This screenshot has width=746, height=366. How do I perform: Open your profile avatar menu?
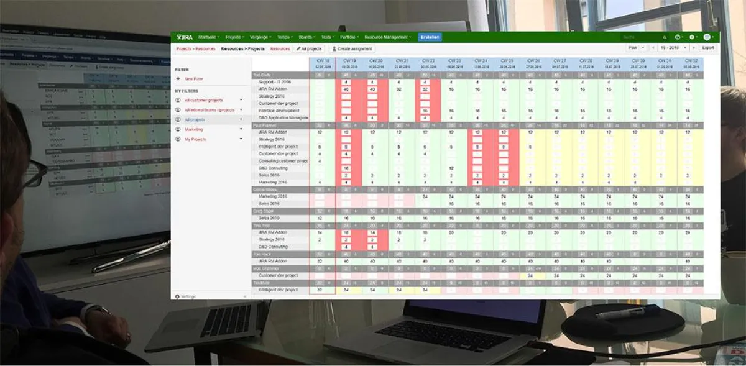(707, 37)
